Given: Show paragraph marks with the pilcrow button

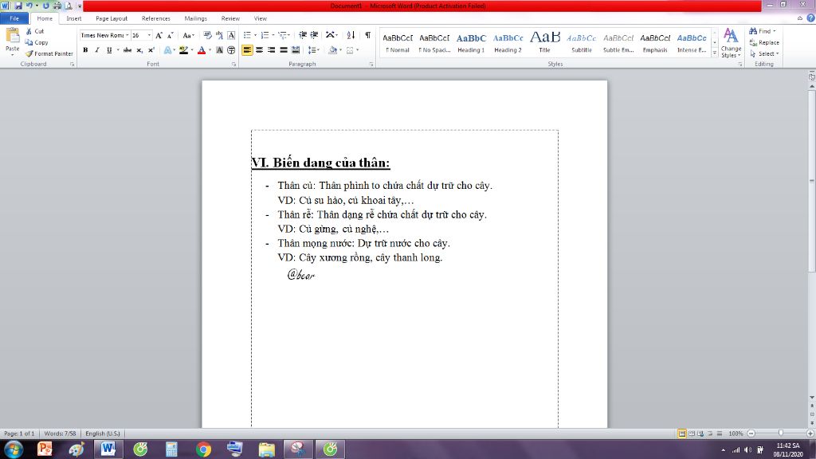Looking at the screenshot, I should pos(368,35).
